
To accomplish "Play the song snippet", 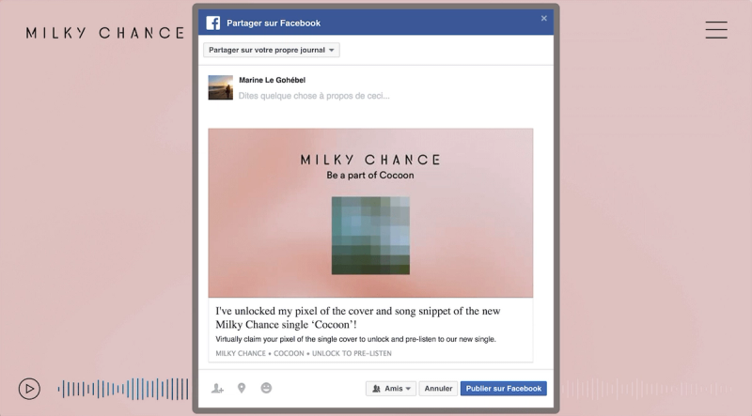I will tap(29, 389).
